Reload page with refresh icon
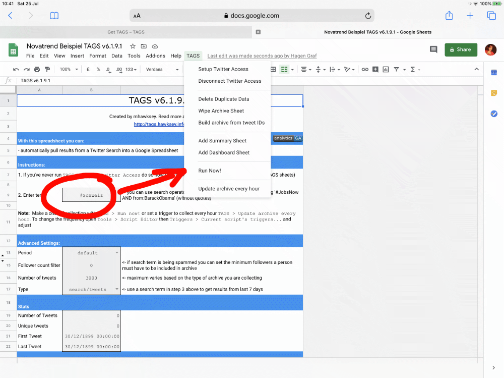 (x=368, y=16)
